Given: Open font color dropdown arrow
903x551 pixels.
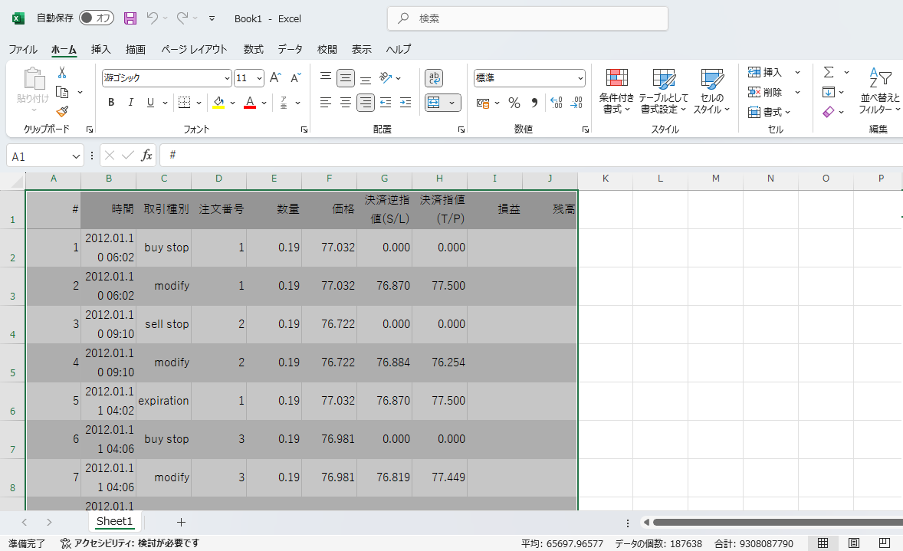Looking at the screenshot, I should 264,103.
